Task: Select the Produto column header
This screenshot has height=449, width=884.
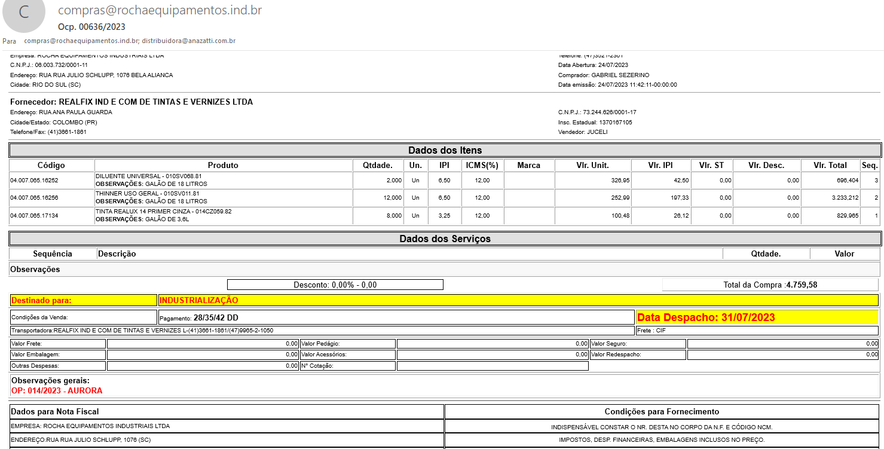Action: [223, 165]
